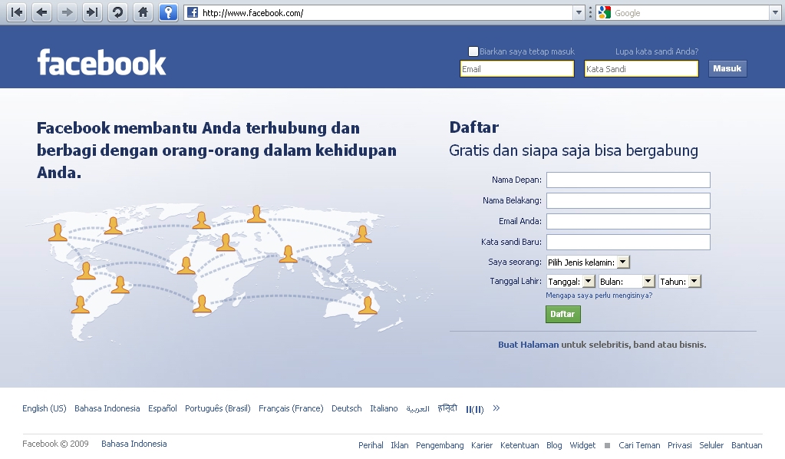Image resolution: width=785 pixels, height=459 pixels.
Task: Open the Bulan month dropdown
Action: [626, 281]
